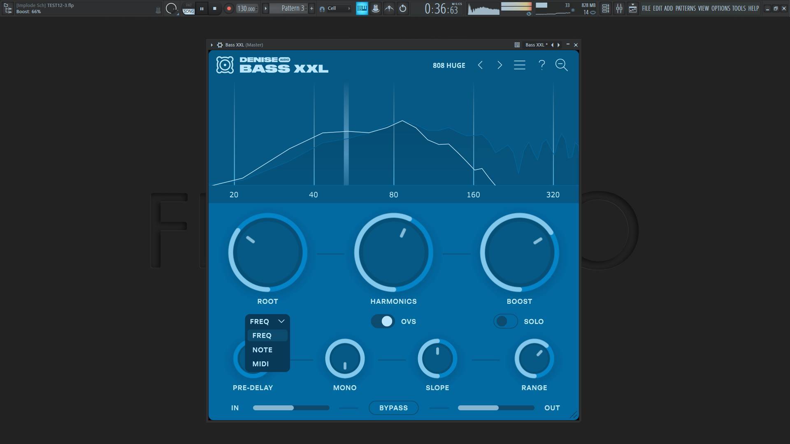Add a new pattern with plus button

311,8
